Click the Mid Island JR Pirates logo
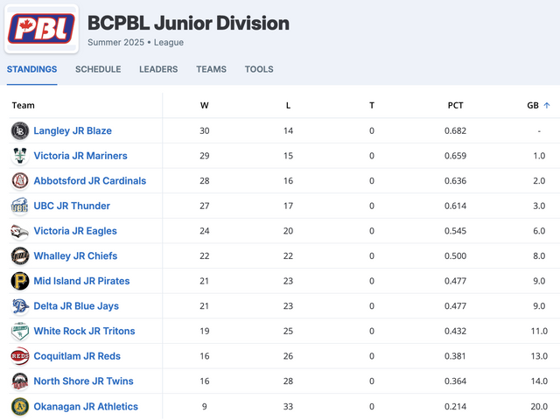The height and width of the screenshot is (420, 560). click(x=19, y=281)
